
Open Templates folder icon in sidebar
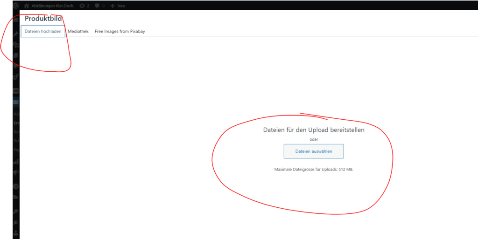click(15, 197)
